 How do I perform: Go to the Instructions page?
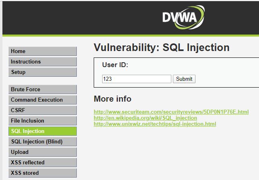click(42, 62)
